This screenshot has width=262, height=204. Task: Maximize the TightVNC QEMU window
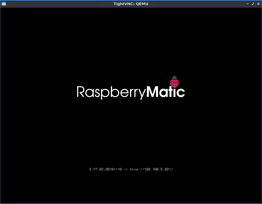253,4
